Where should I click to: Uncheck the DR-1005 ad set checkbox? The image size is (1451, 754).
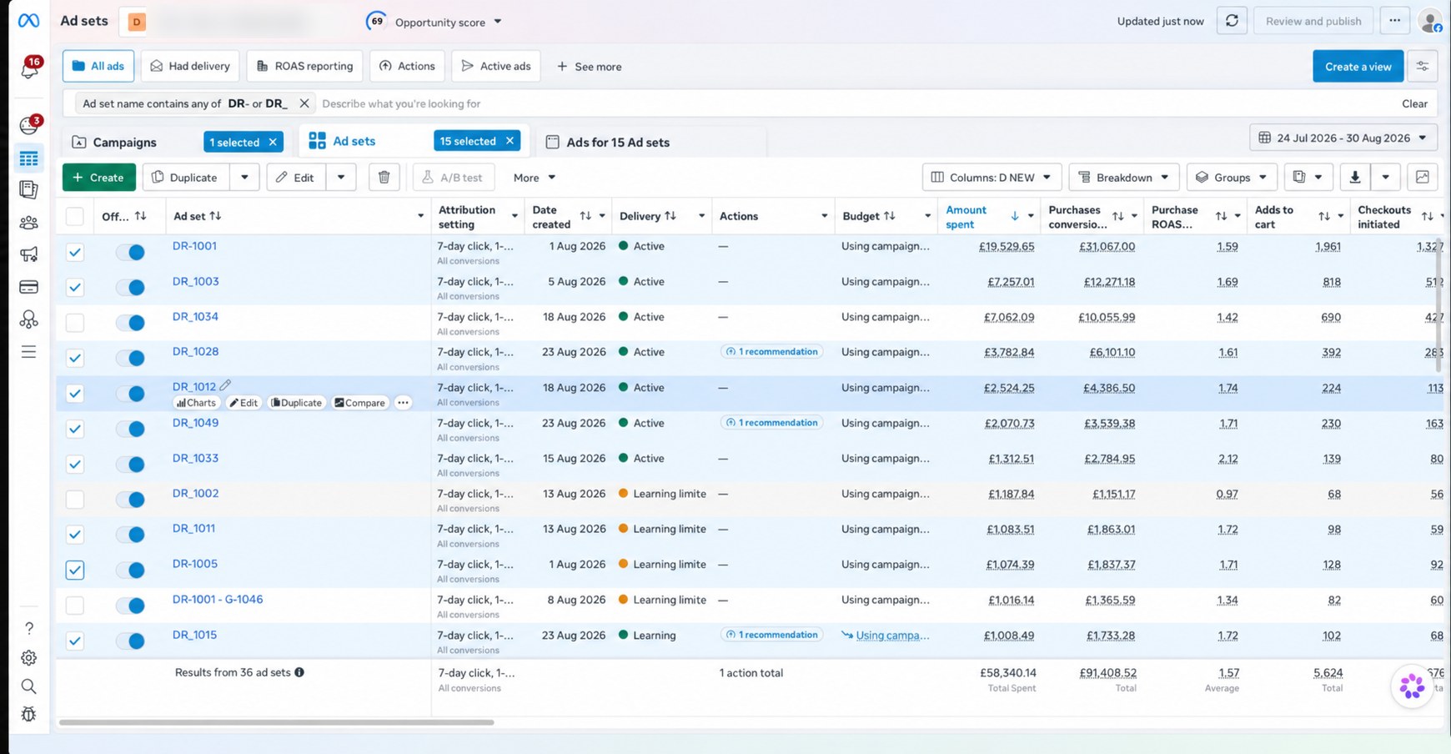(75, 570)
